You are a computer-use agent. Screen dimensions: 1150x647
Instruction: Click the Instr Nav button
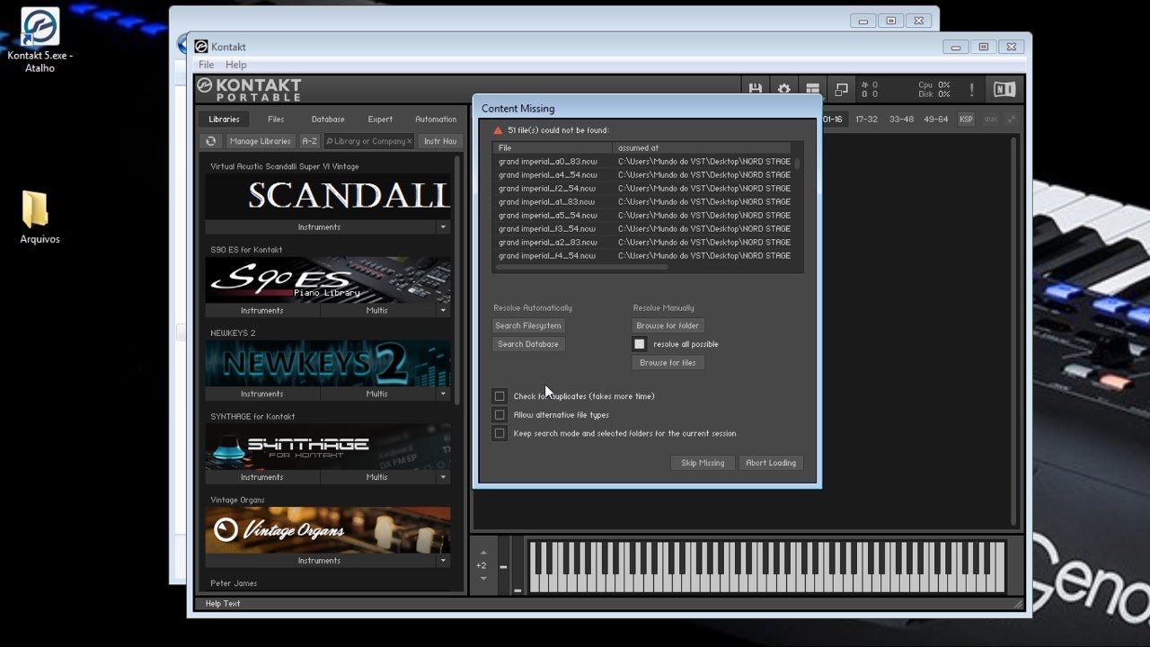[x=440, y=141]
